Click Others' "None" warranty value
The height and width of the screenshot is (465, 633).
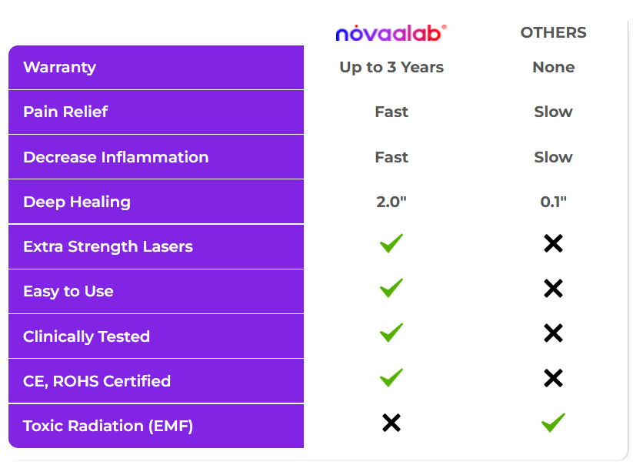pos(553,67)
